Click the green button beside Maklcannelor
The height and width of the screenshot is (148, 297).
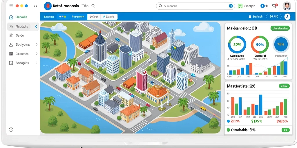click(x=280, y=29)
